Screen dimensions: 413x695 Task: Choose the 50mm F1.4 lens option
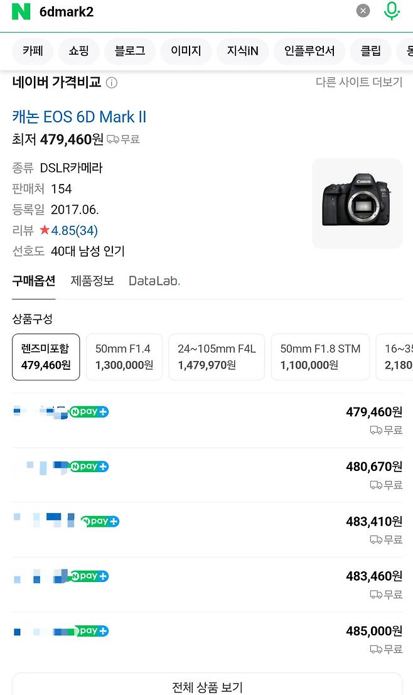click(x=124, y=357)
